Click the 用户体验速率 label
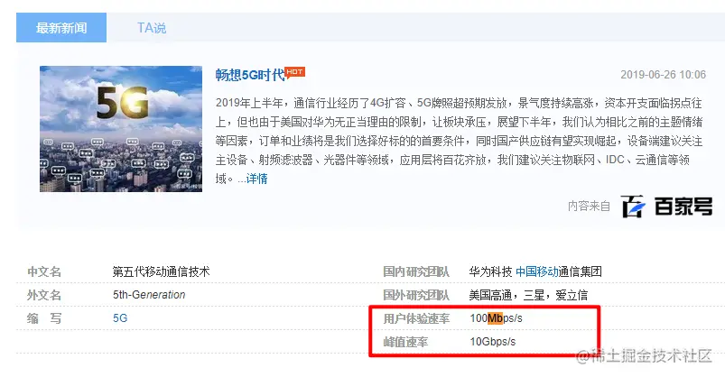The image size is (725, 377). coord(416,318)
